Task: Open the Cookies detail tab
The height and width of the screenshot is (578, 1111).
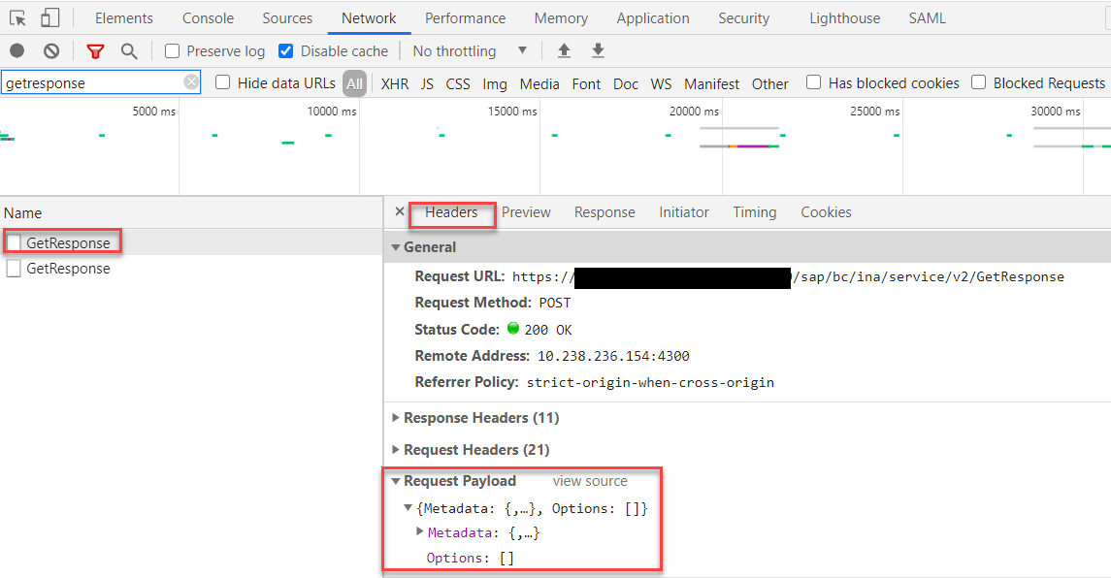Action: [826, 211]
